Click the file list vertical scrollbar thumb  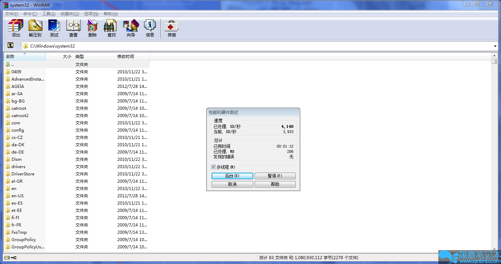coord(494,61)
